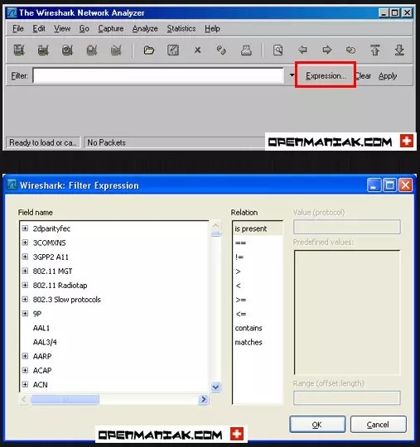Click the start capture toolbar icon
The height and width of the screenshot is (447, 420).
(x=67, y=50)
